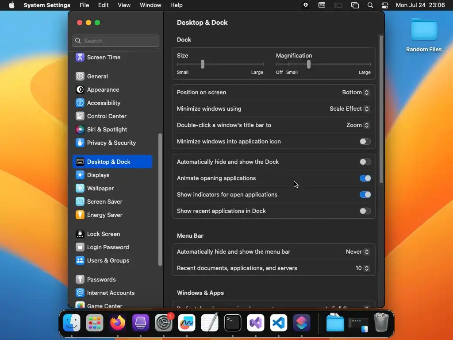This screenshot has width=453, height=340.
Task: Enable Minimize windows into application icon
Action: click(x=365, y=142)
